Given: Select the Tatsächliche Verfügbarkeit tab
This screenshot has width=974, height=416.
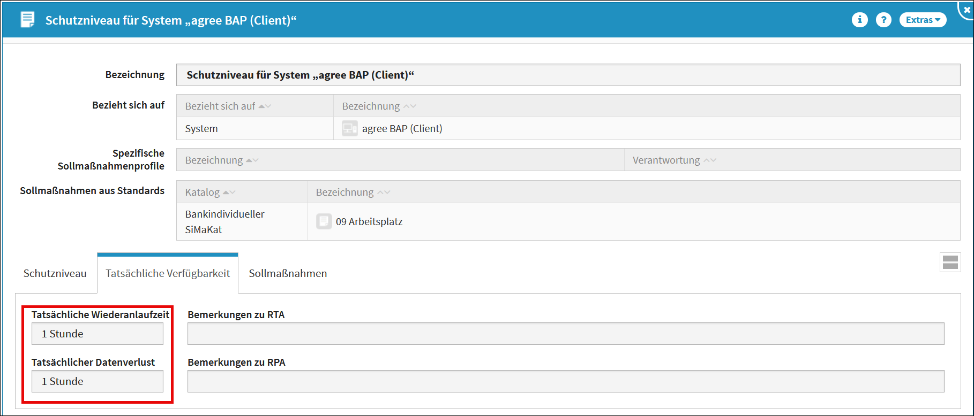Looking at the screenshot, I should pos(167,273).
